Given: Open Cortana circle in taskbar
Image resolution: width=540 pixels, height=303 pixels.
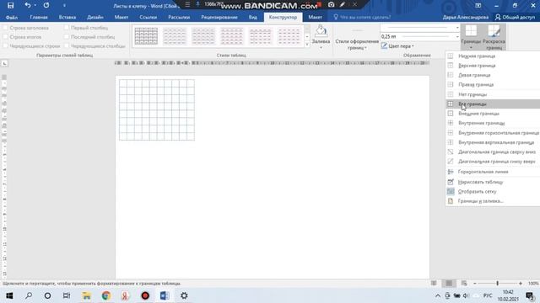Looking at the screenshot, I should [x=47, y=295].
